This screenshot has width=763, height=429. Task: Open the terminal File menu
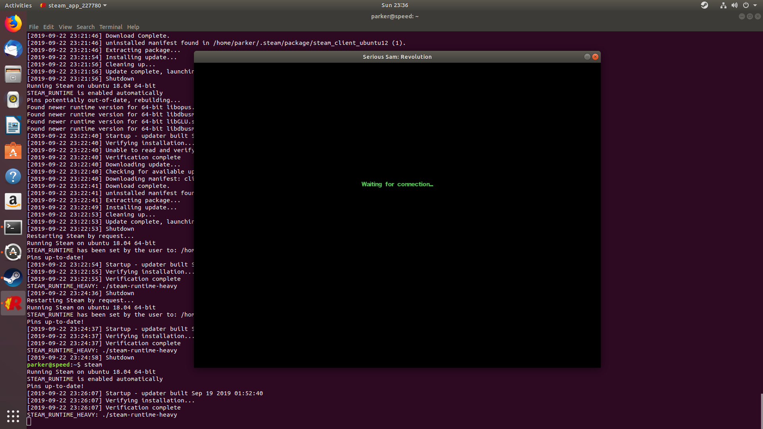click(x=34, y=27)
